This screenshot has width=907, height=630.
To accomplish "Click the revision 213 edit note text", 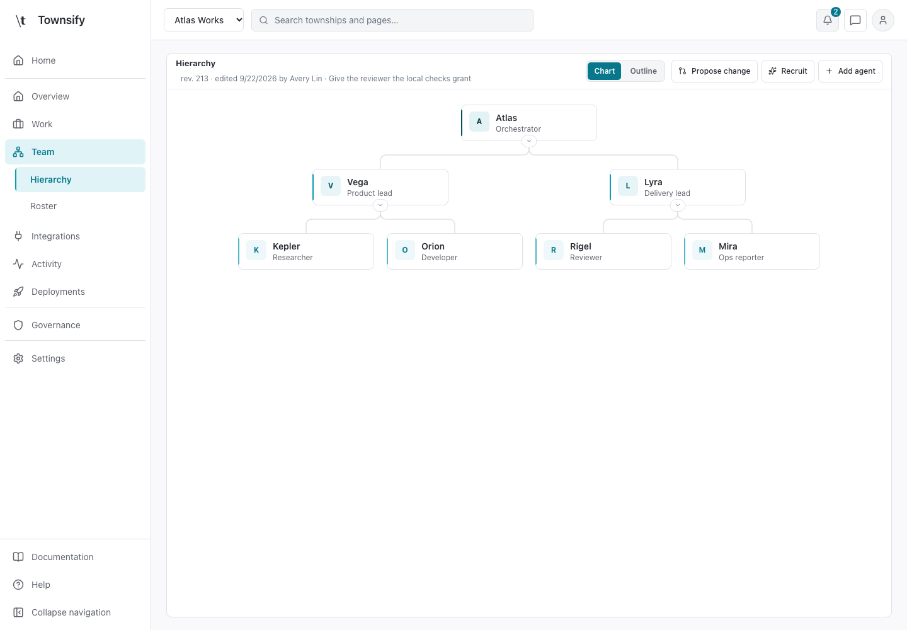I will pos(326,79).
